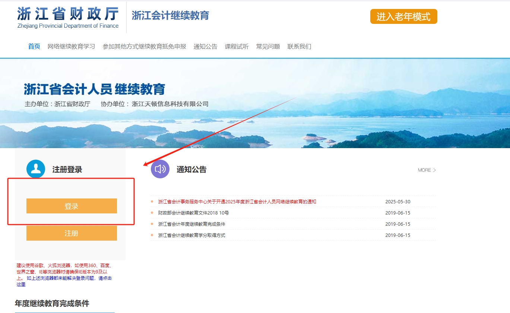Switch to the 首页 tab
The image size is (510, 313).
coord(34,46)
